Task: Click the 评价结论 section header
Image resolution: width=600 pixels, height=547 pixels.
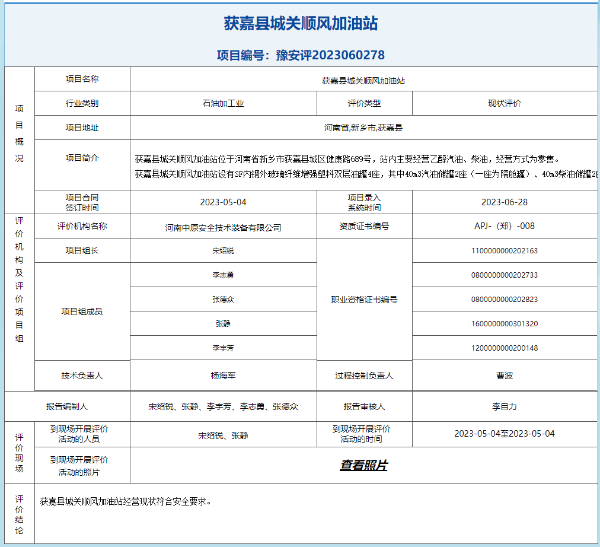Action: (x=19, y=514)
